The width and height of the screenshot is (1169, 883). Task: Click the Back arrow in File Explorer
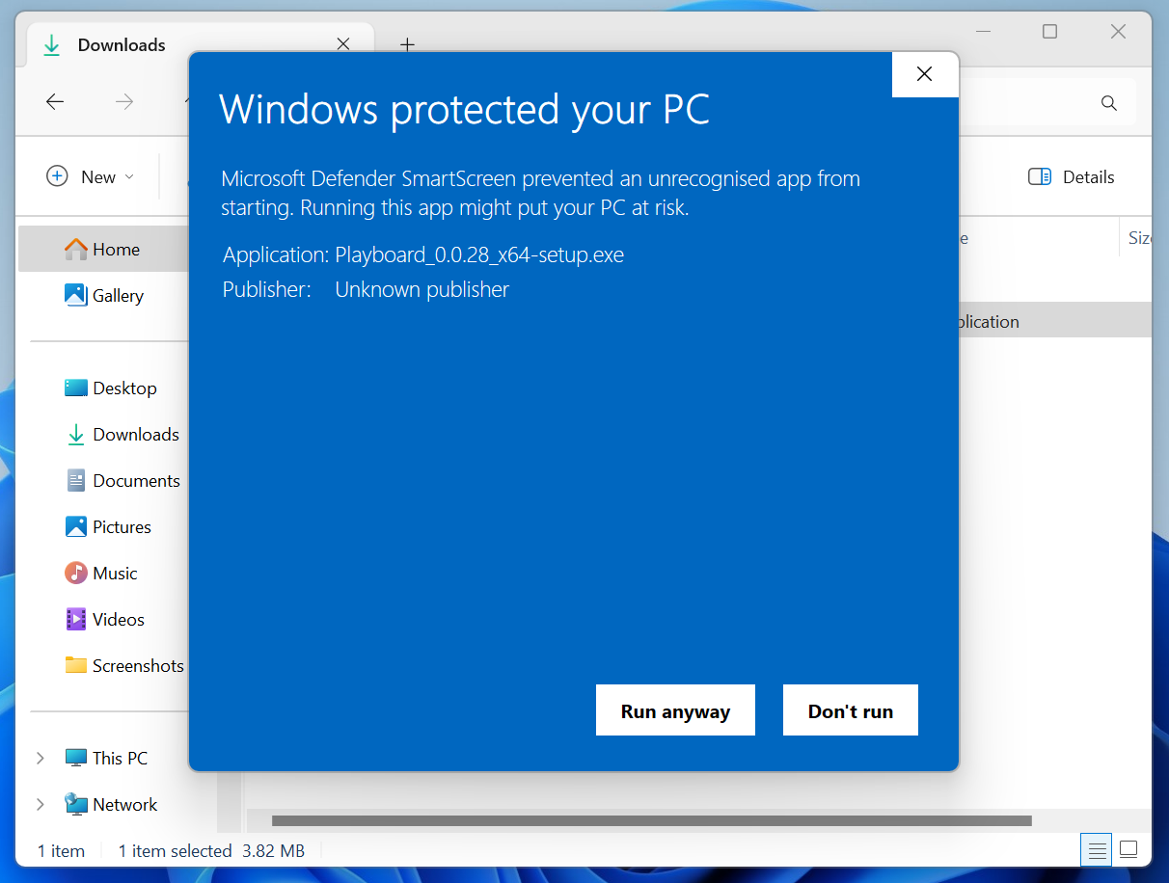pyautogui.click(x=55, y=102)
